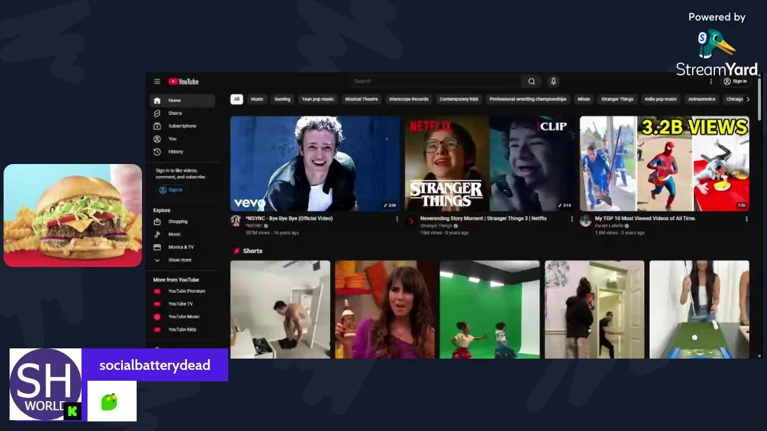Screen dimensions: 767x431
Task: Click My TOP 10 Most Viewed title
Action: [x=645, y=218]
